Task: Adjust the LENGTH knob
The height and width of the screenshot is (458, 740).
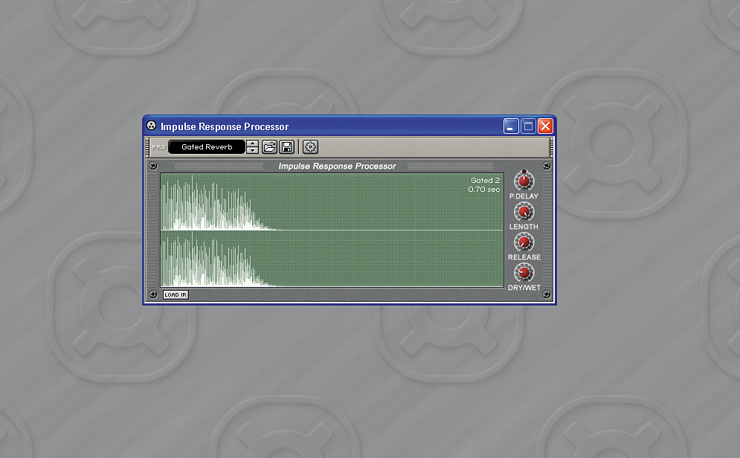Action: (x=524, y=212)
